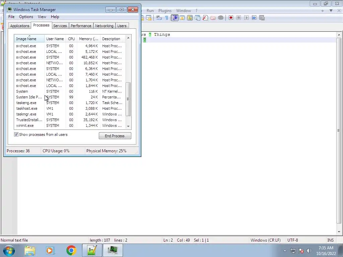Click the macro Playback icon
This screenshot has width=343, height=257.
246,18
